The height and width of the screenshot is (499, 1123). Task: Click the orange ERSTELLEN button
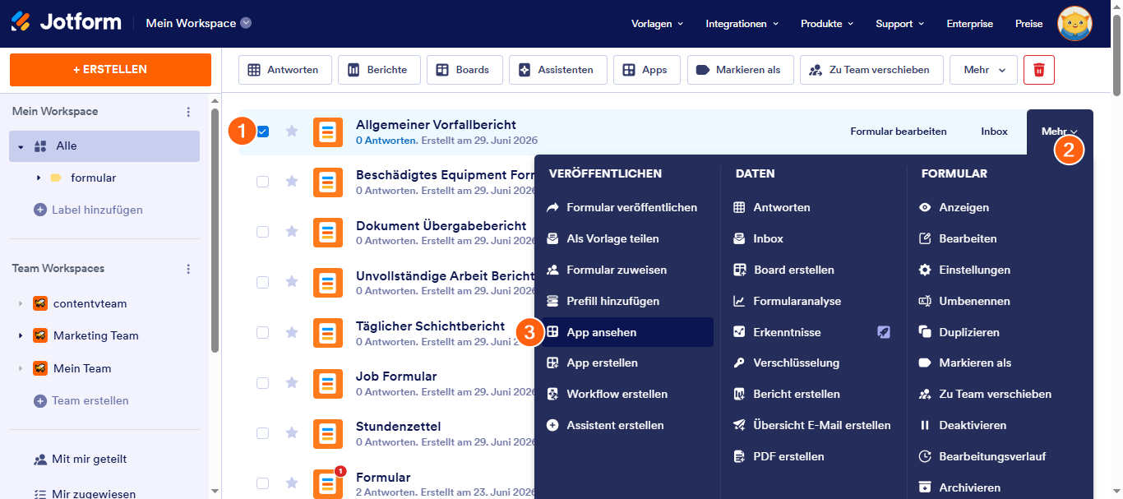click(110, 70)
